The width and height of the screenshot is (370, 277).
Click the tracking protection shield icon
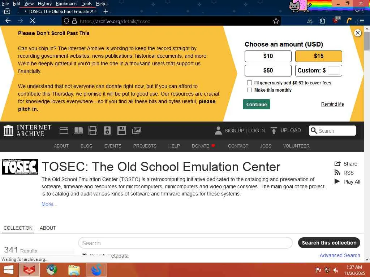coord(66,21)
